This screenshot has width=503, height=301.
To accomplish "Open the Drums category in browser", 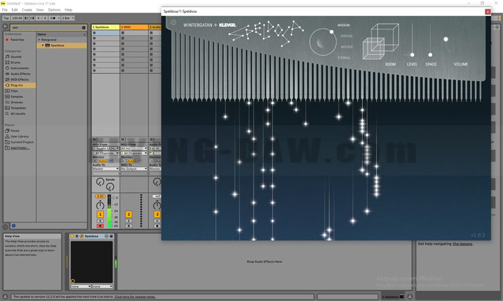I will [15, 62].
